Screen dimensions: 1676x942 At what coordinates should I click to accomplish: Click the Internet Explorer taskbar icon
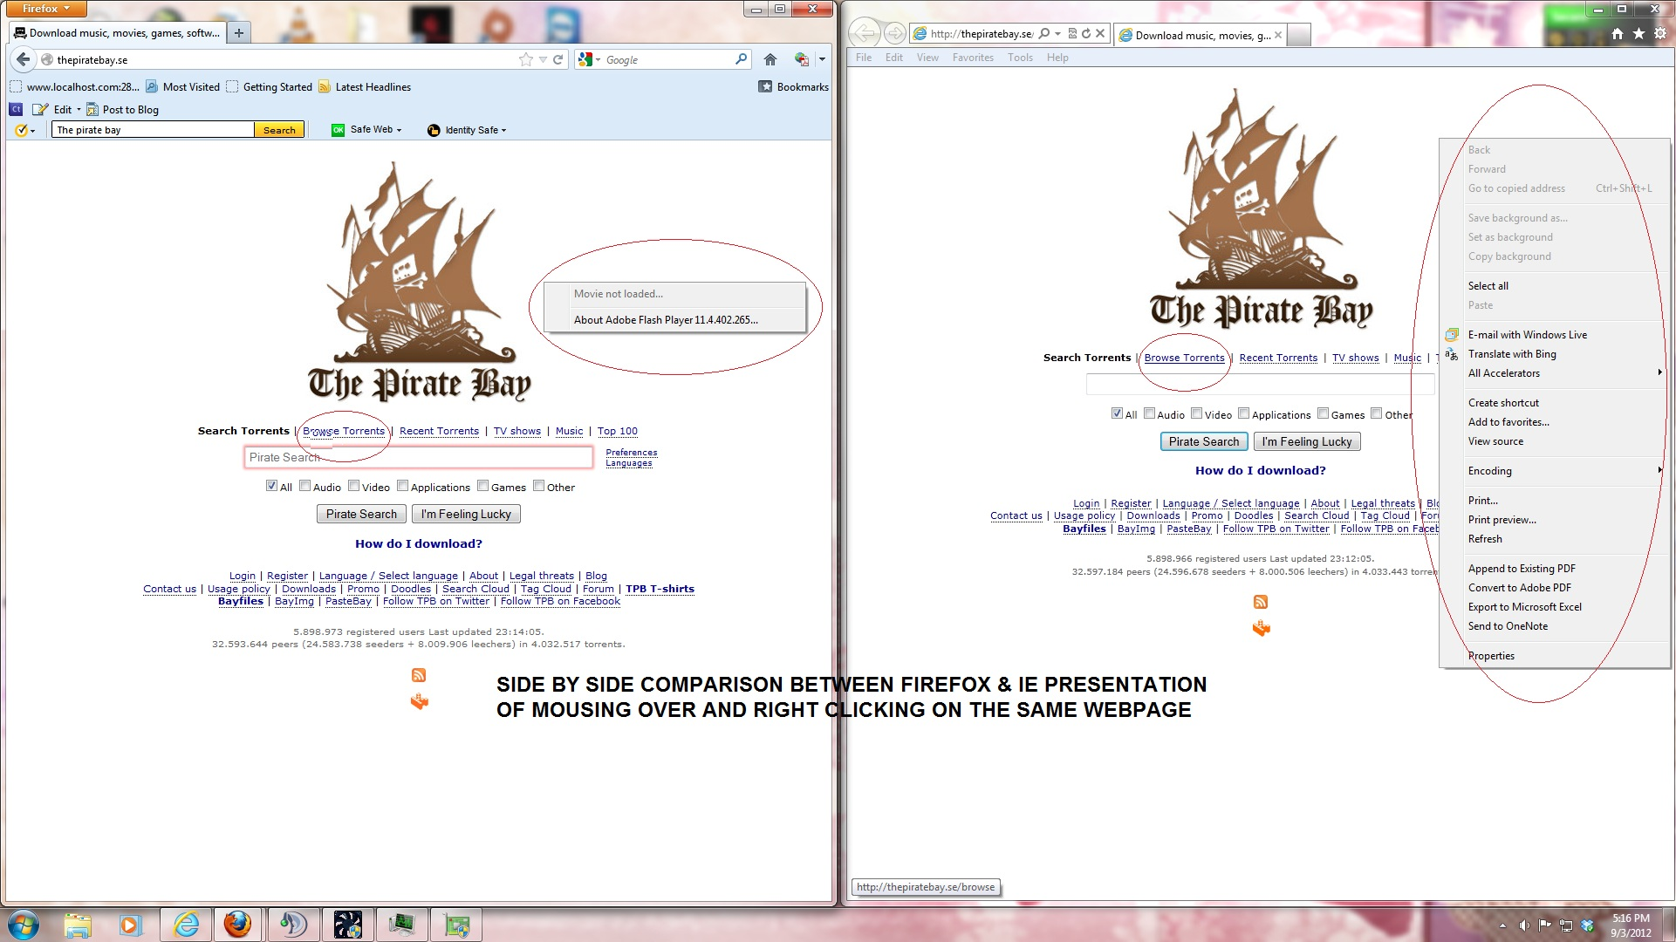pyautogui.click(x=184, y=924)
